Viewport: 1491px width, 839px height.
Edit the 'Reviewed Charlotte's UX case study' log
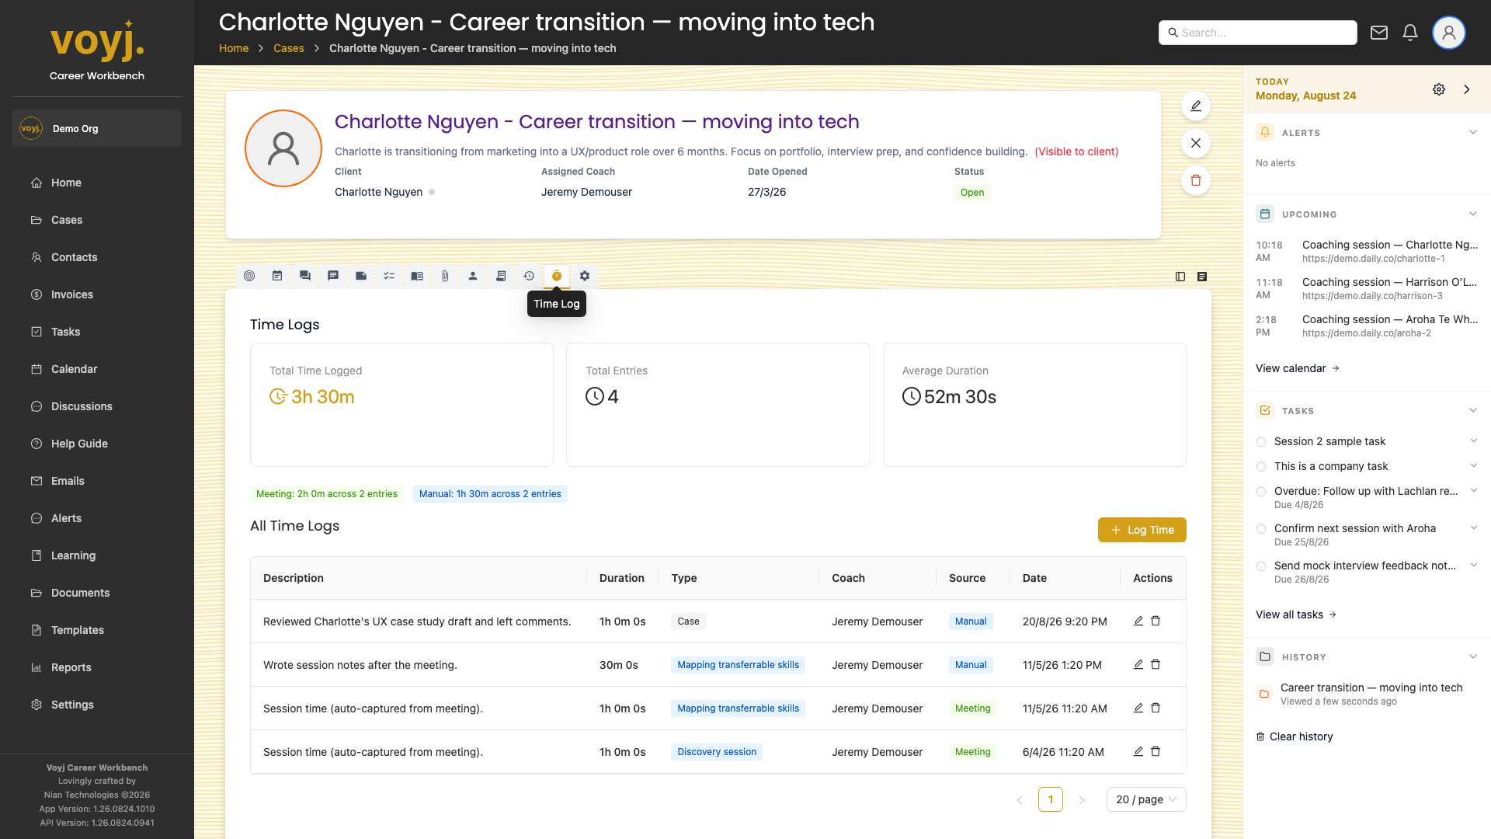point(1138,621)
